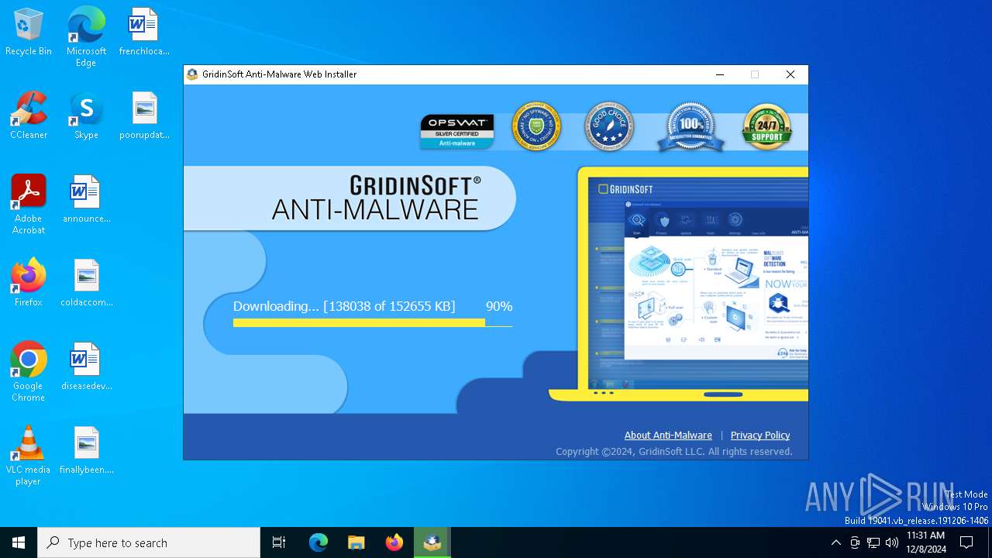This screenshot has height=558, width=992.
Task: Select the coldaccom image file icon
Action: tap(86, 283)
